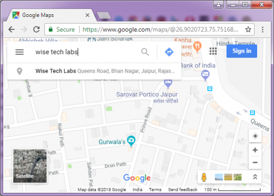Switch to Satellite view thumbnail
Image resolution: width=274 pixels, height=196 pixels.
coord(30,166)
